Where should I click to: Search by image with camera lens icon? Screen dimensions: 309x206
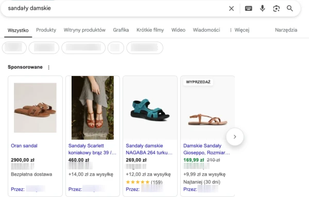pyautogui.click(x=276, y=8)
